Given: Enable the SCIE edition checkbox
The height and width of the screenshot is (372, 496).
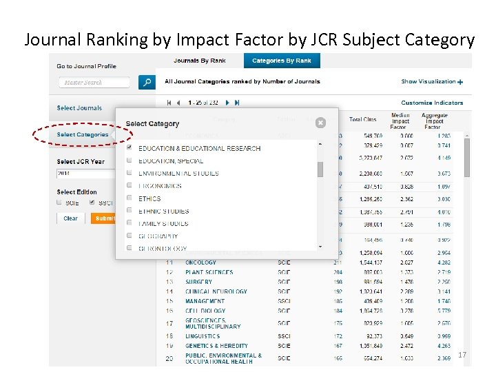Looking at the screenshot, I should (60, 203).
